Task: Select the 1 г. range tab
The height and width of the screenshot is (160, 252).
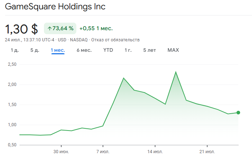Action: point(128,50)
